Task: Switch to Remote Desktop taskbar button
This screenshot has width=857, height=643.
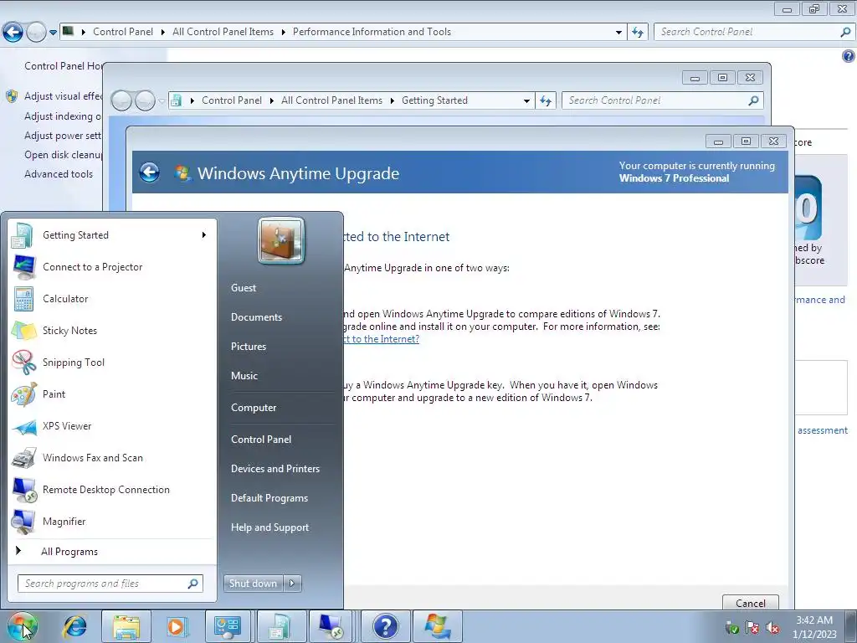Action: (331, 626)
